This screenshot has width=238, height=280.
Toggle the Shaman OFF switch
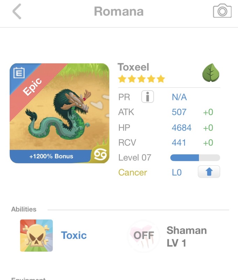(143, 236)
